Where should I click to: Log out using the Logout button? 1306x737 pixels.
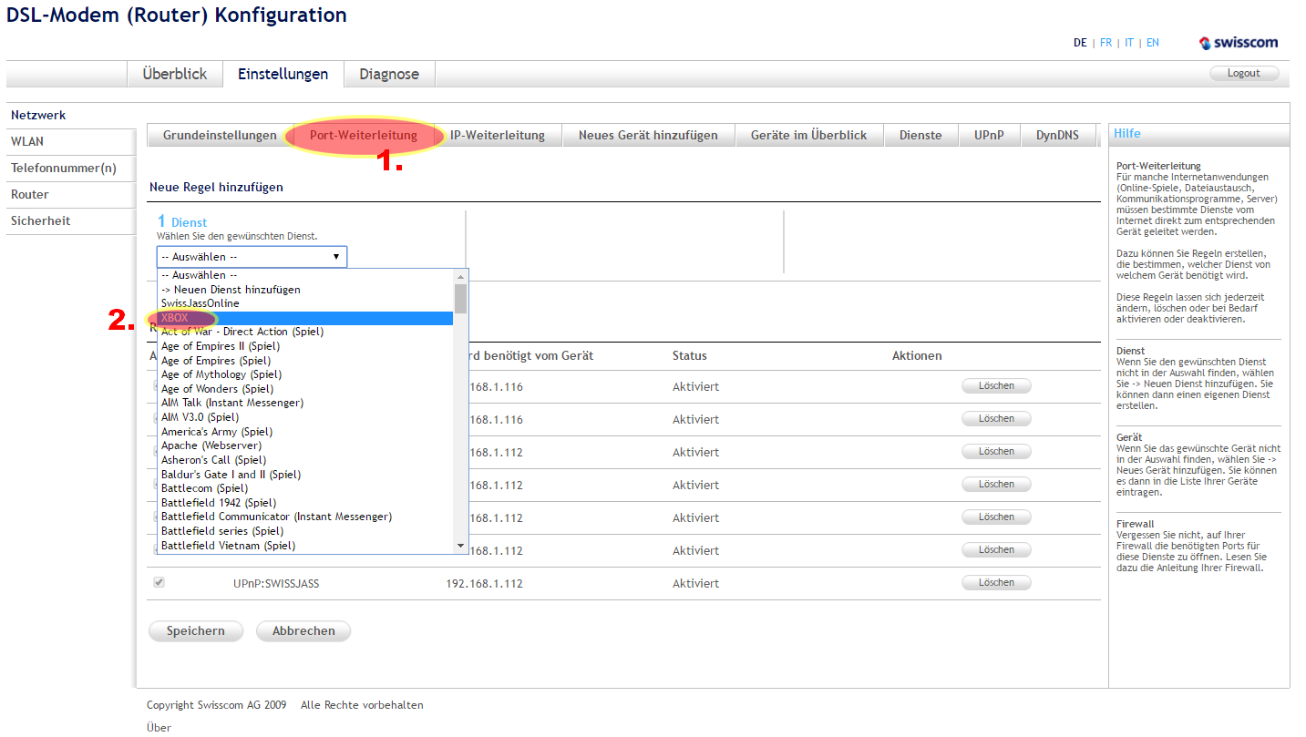click(1243, 73)
